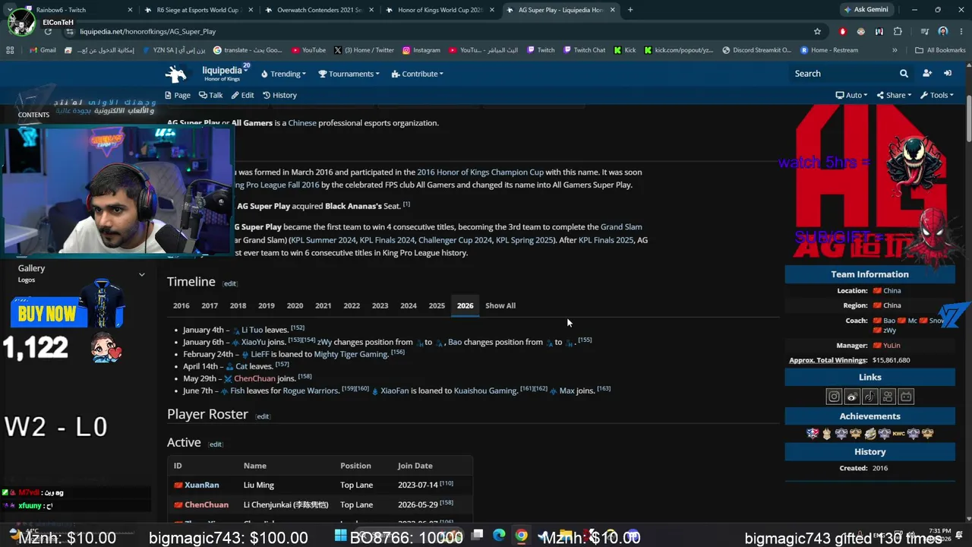Click the create account icon
Viewport: 972px width, 547px height.
pos(927,74)
